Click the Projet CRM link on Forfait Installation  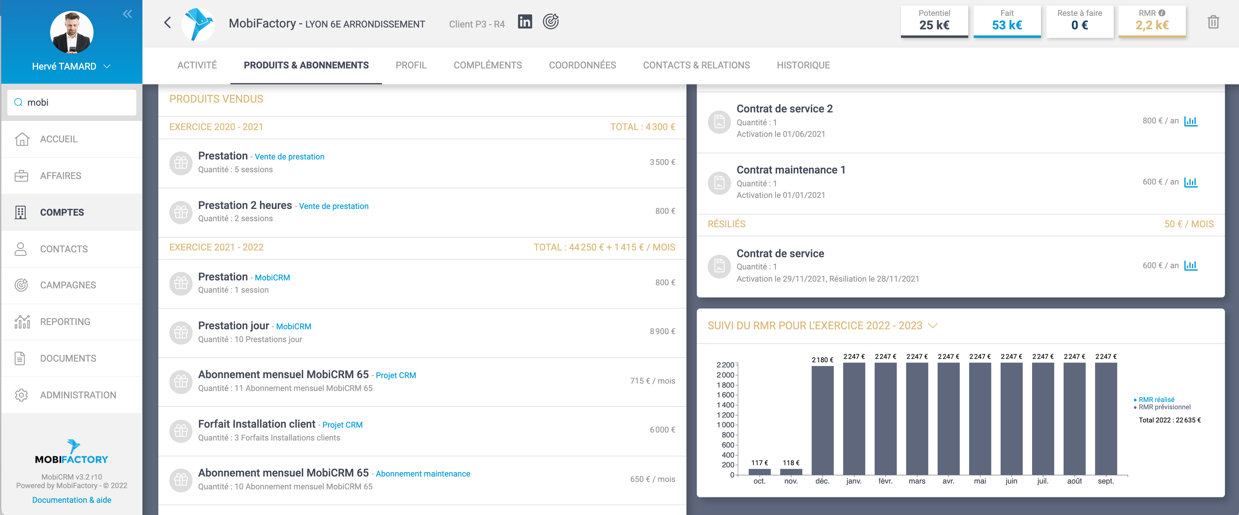pos(342,425)
